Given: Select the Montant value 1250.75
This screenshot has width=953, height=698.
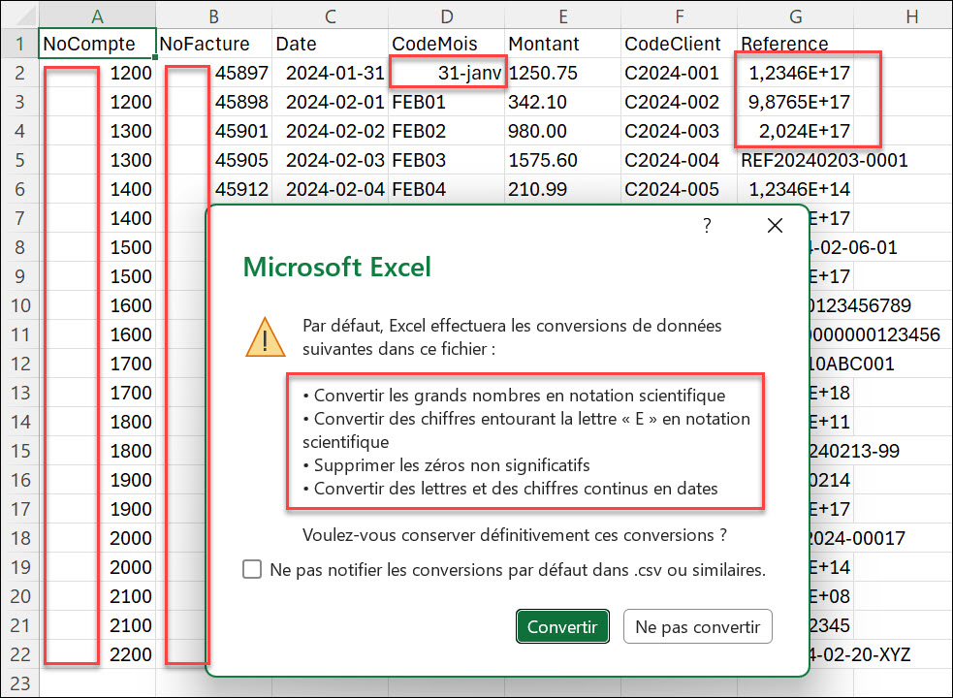Looking at the screenshot, I should click(x=563, y=72).
